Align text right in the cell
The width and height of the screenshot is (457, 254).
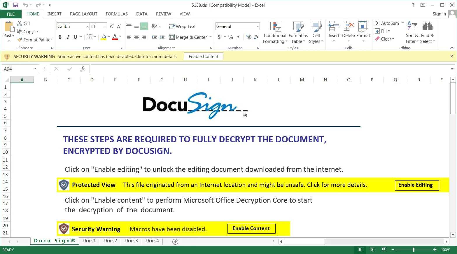coord(144,37)
